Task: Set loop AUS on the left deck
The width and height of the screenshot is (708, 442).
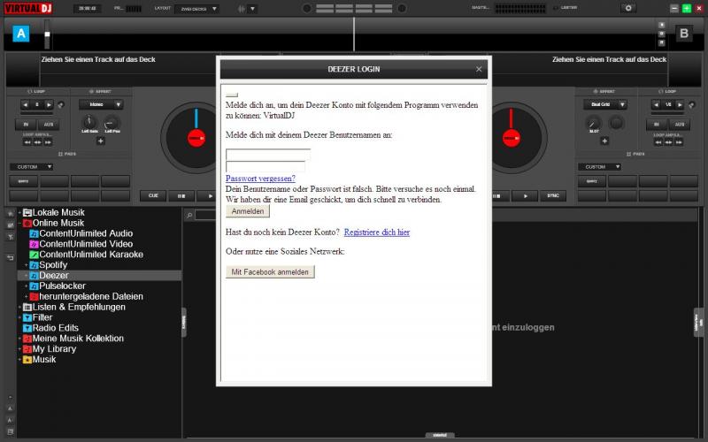Action: click(x=49, y=125)
